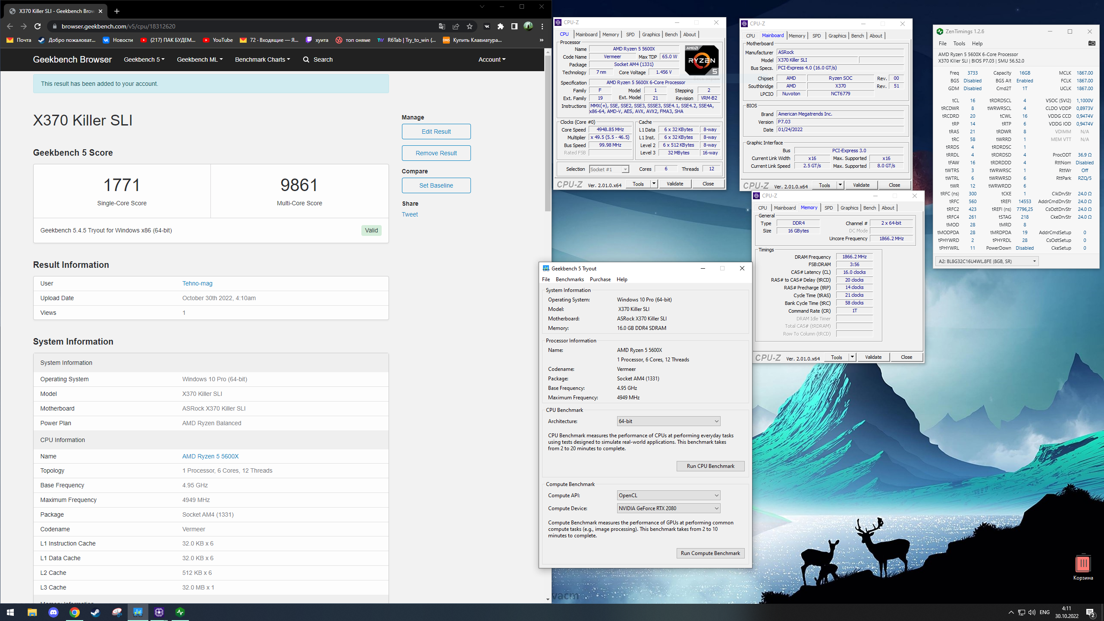Open the Tools dropdown arrow in the CPU-Z CPU window
This screenshot has width=1104, height=621.
point(654,184)
